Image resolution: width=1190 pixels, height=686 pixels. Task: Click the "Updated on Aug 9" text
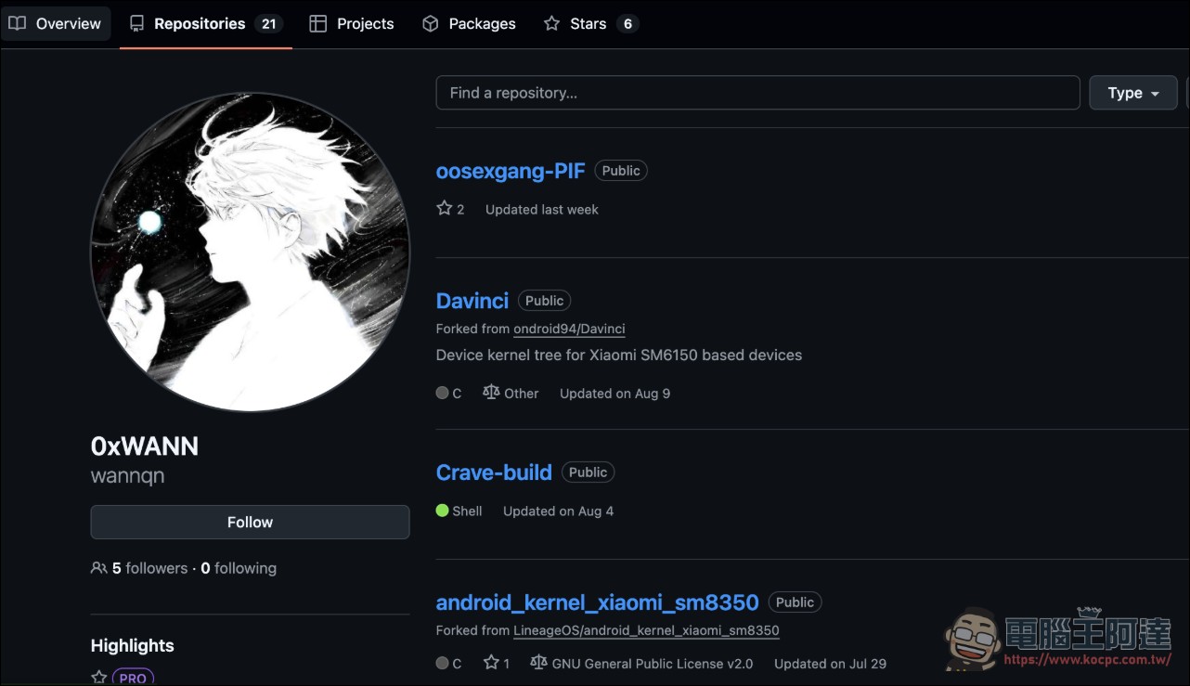614,394
